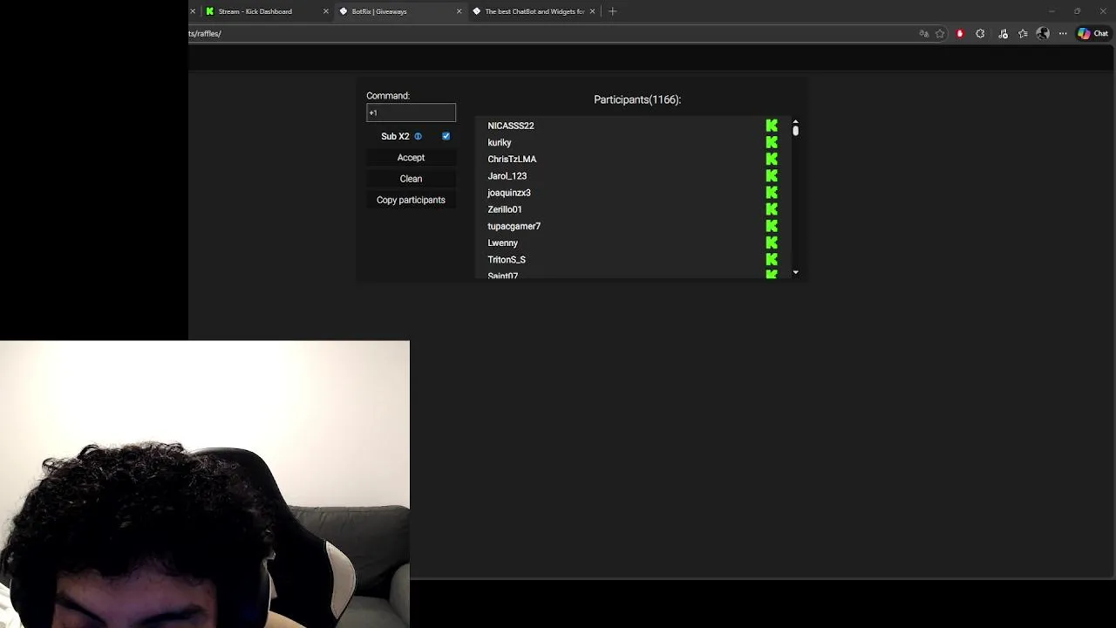The height and width of the screenshot is (628, 1116).
Task: Click the Kick icon beside NICASSS22
Action: pyautogui.click(x=772, y=126)
